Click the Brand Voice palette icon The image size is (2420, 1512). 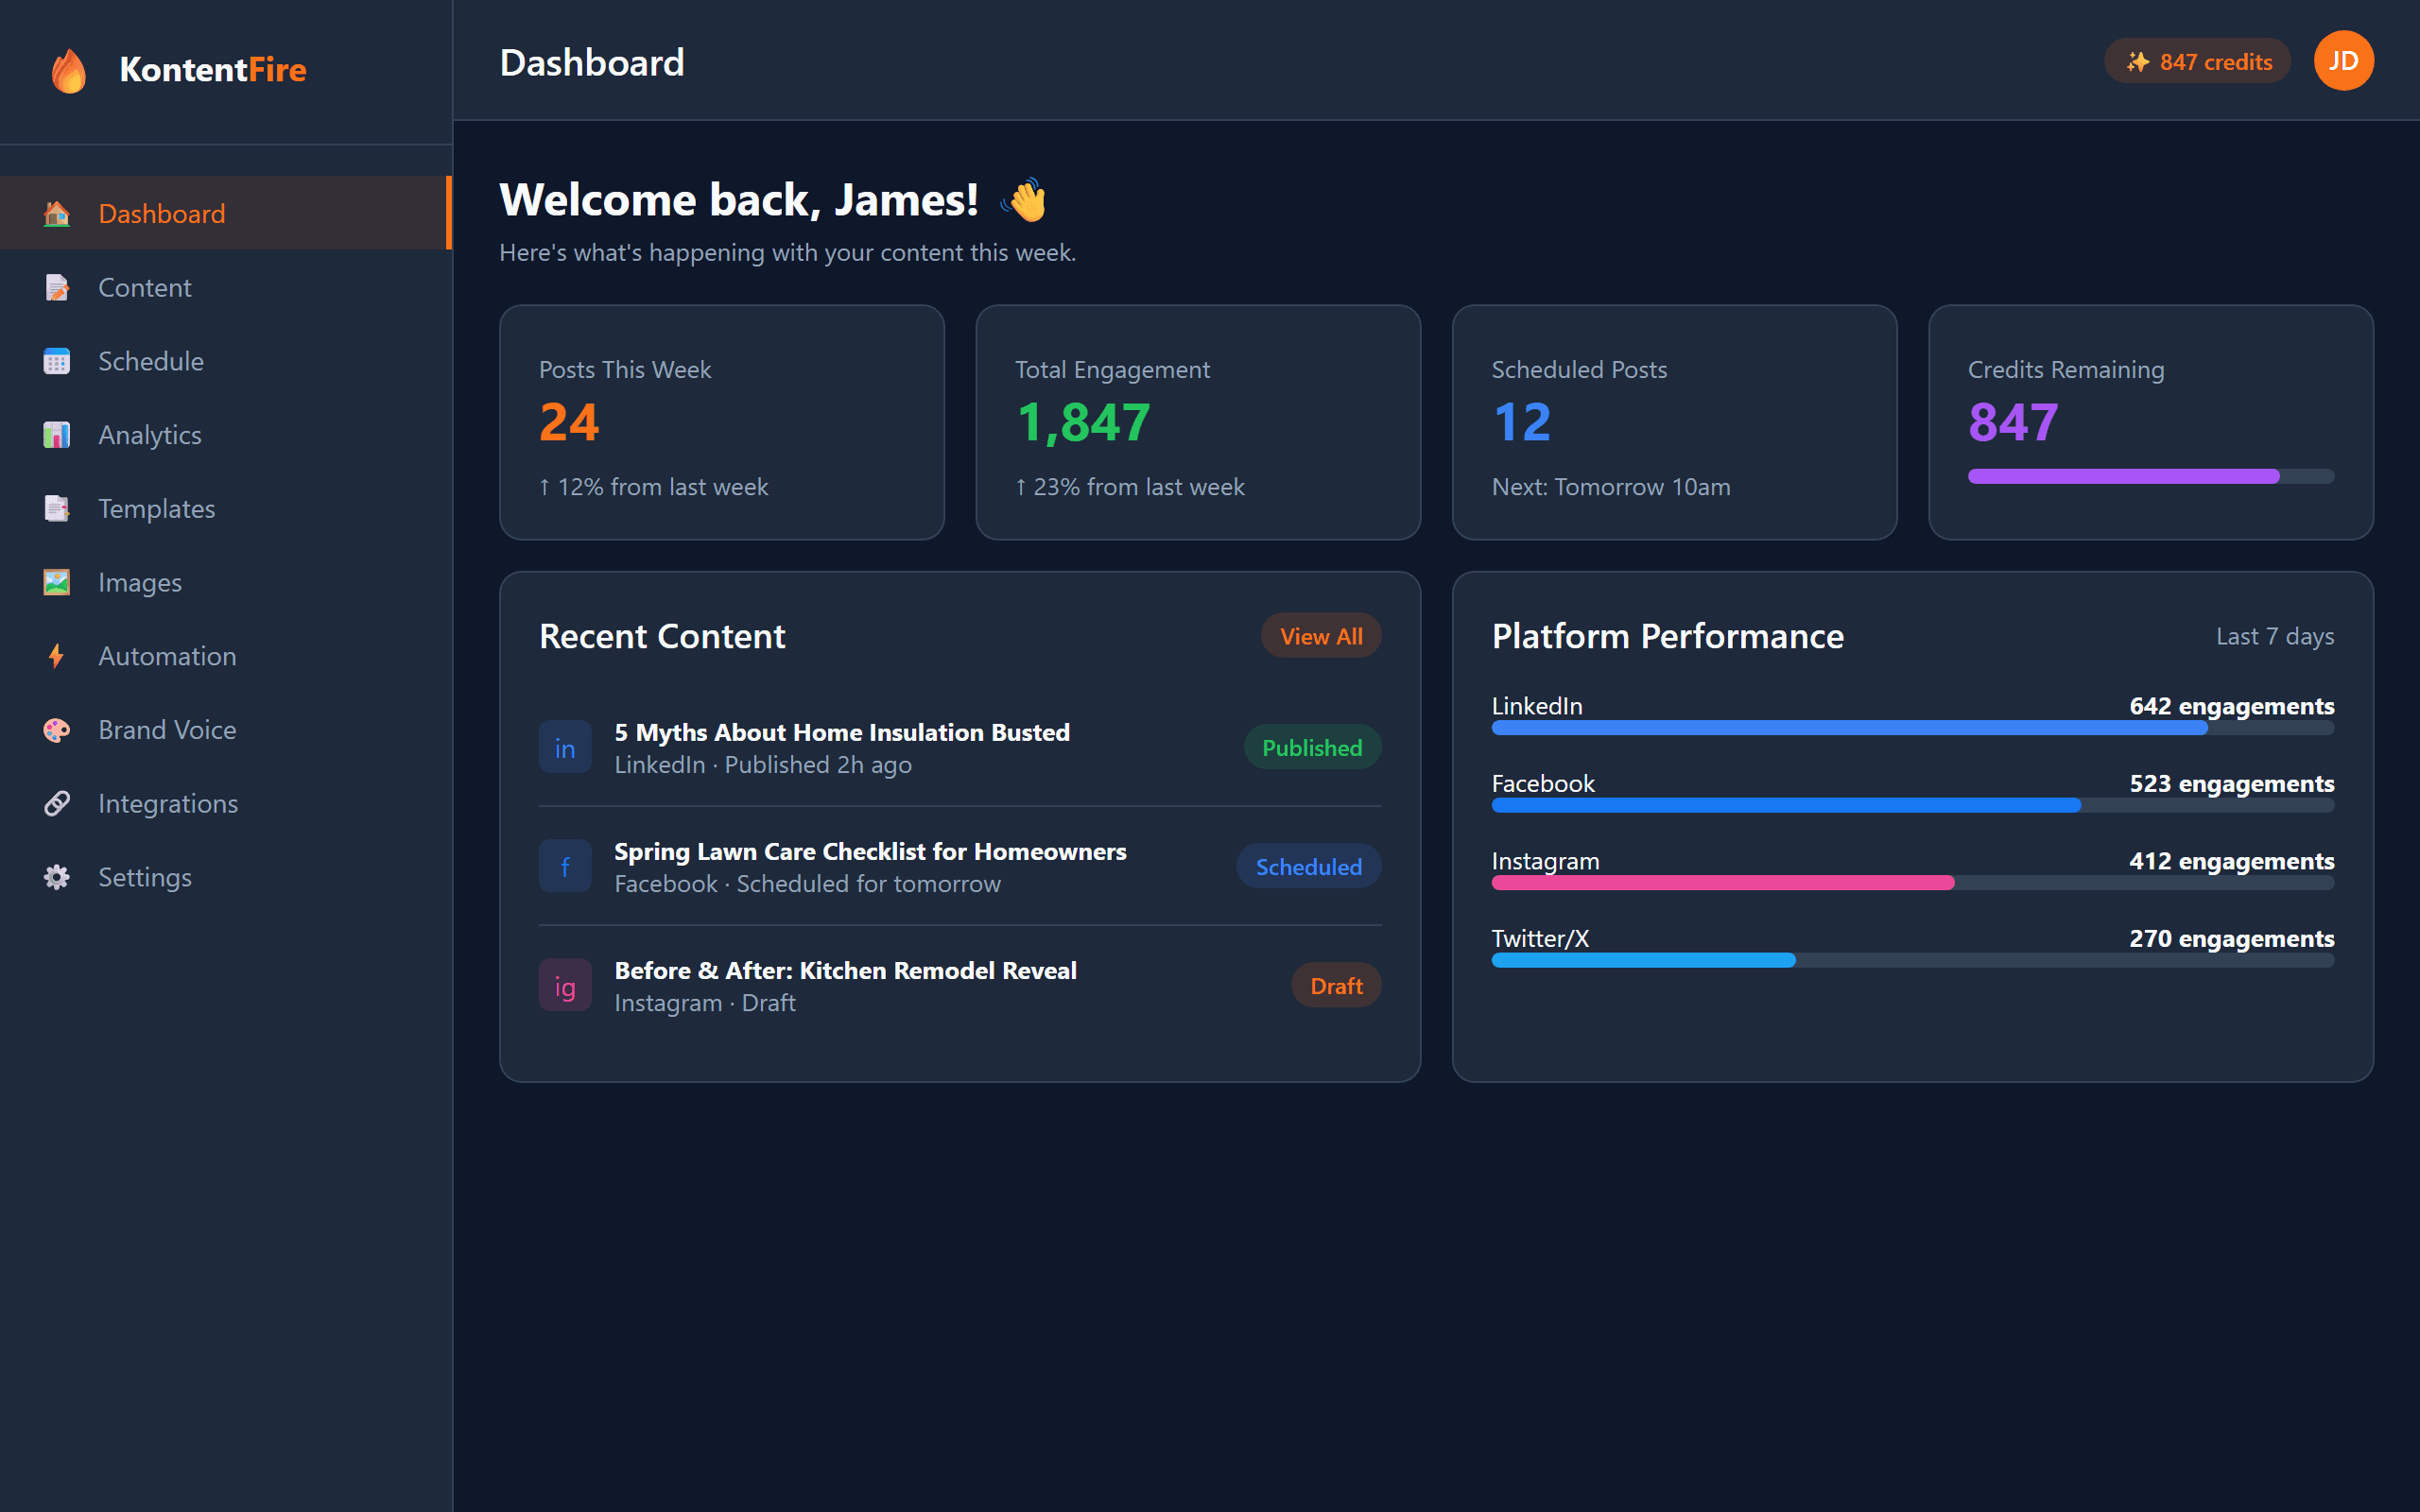(x=57, y=729)
